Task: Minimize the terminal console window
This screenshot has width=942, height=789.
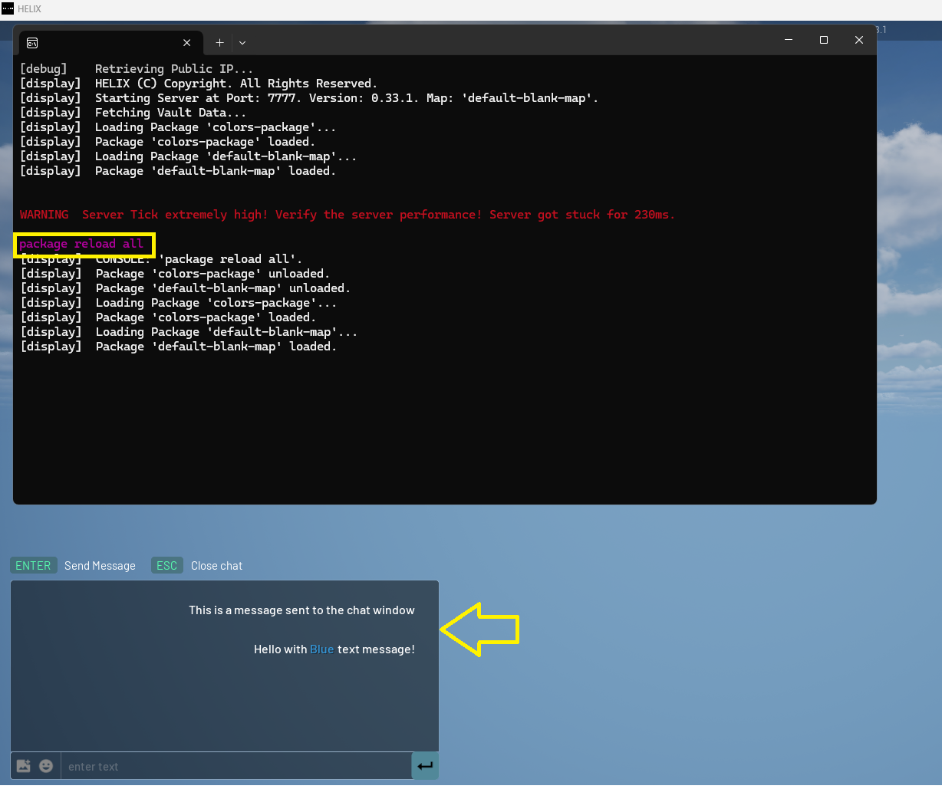Action: (x=788, y=40)
